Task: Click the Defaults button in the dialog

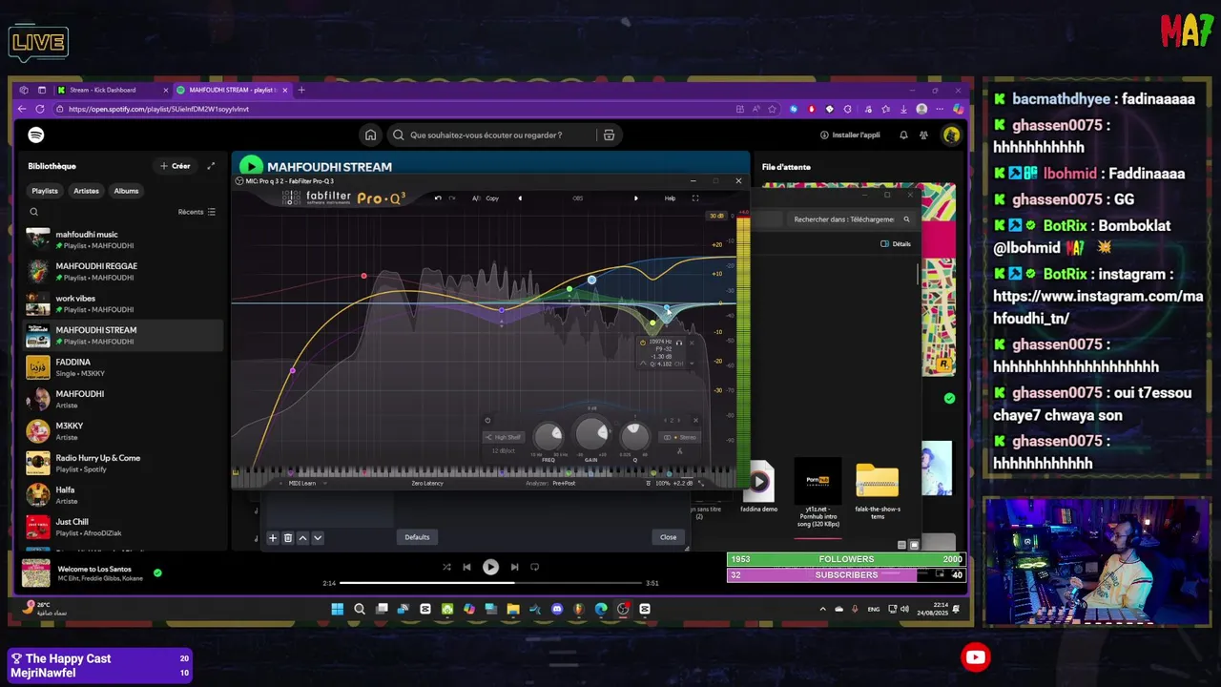Action: [x=417, y=537]
